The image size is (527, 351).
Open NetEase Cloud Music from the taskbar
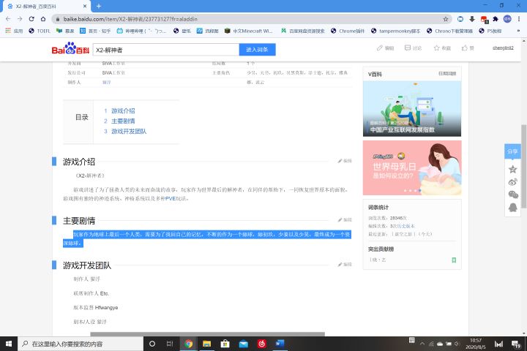click(x=262, y=344)
